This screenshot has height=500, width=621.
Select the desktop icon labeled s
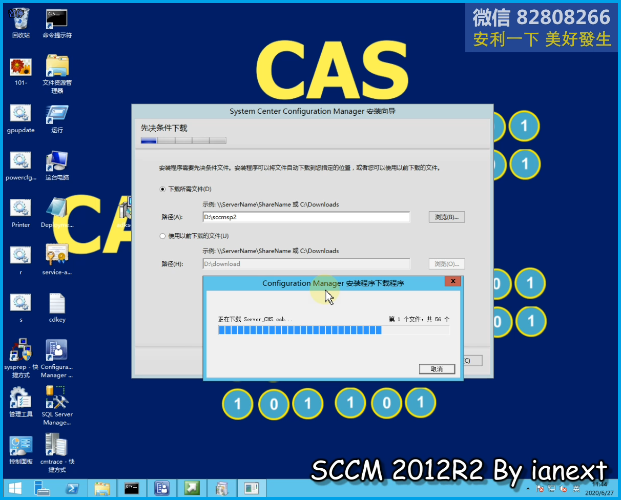point(21,308)
